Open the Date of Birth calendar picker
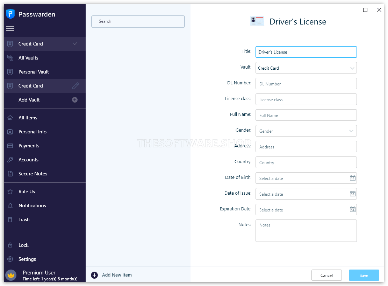This screenshot has height=286, width=388. point(352,178)
